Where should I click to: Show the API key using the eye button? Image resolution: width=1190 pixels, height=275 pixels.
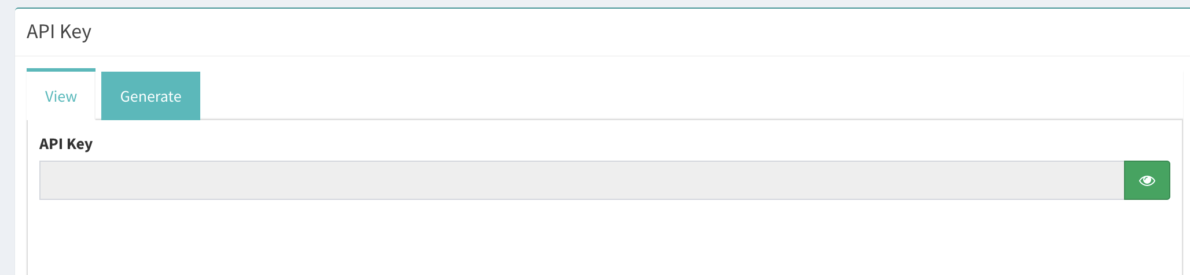click(1147, 180)
